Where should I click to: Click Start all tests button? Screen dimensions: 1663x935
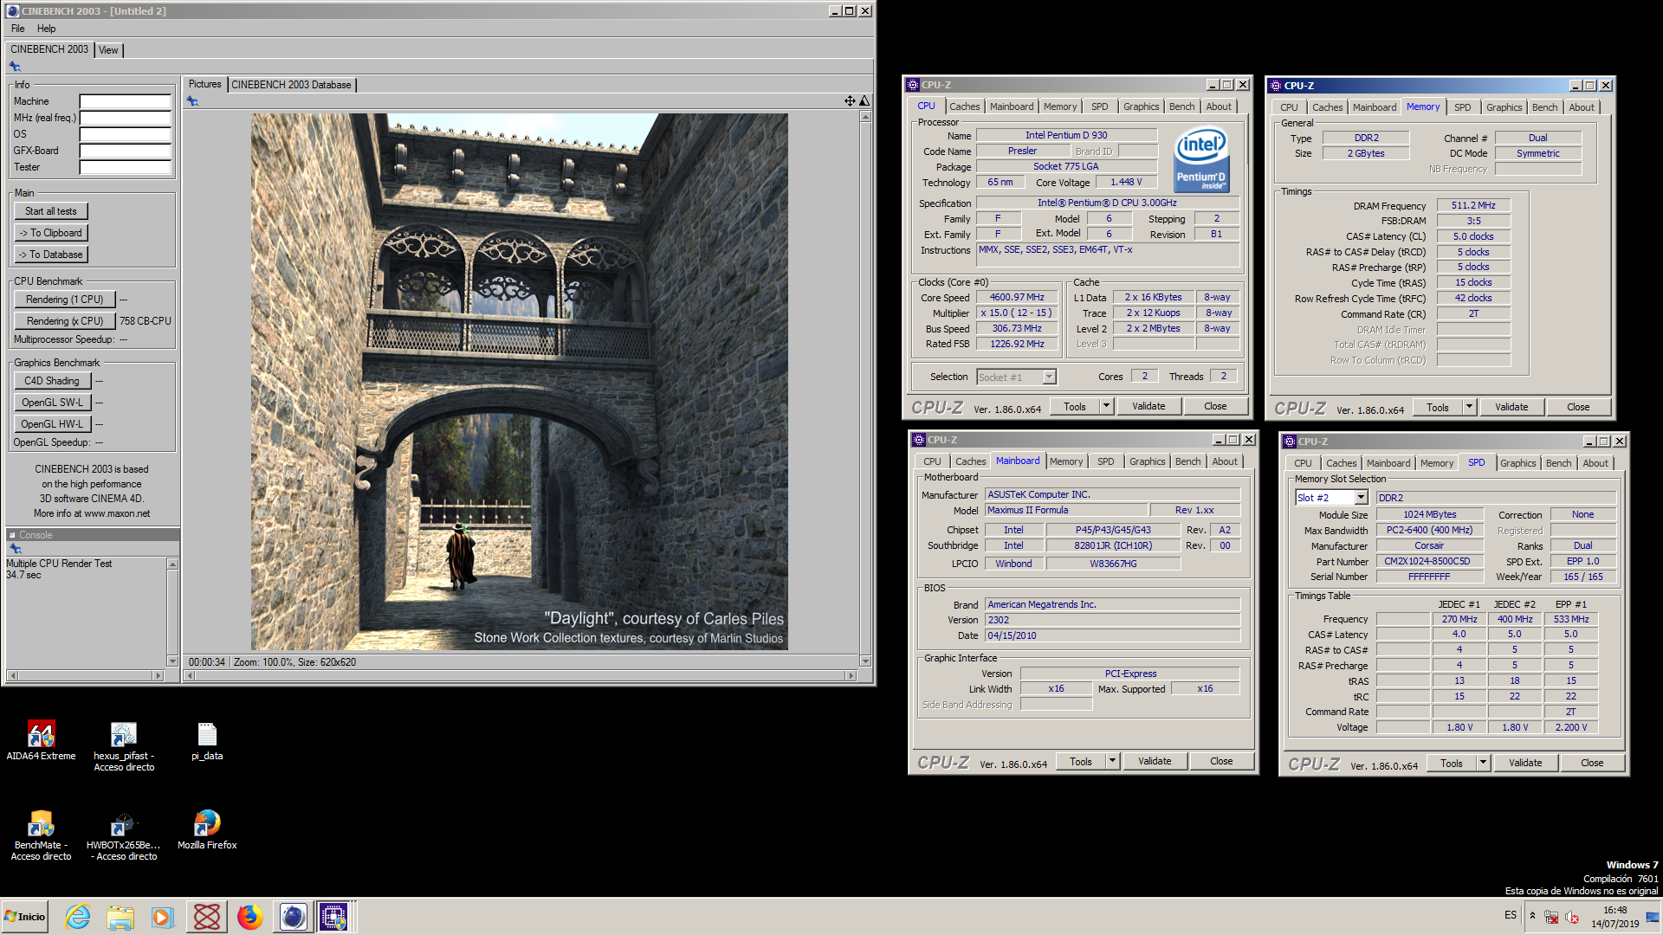(50, 211)
